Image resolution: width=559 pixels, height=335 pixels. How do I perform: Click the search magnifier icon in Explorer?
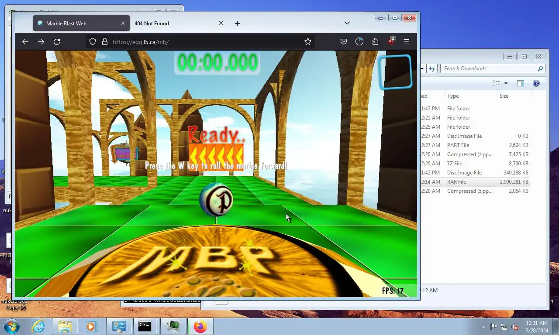(x=540, y=68)
